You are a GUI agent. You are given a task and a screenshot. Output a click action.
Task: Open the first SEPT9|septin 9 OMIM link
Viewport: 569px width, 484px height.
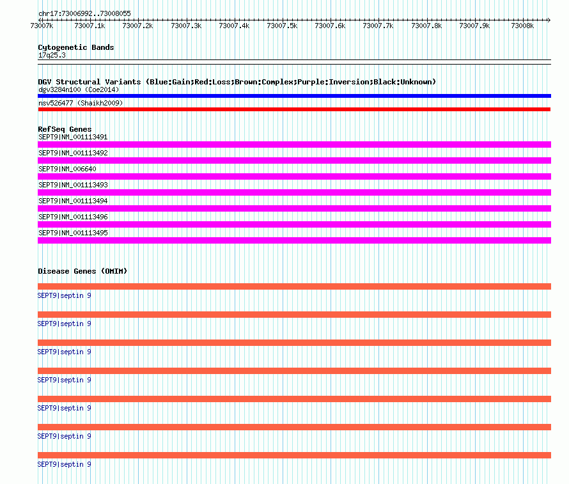point(64,295)
